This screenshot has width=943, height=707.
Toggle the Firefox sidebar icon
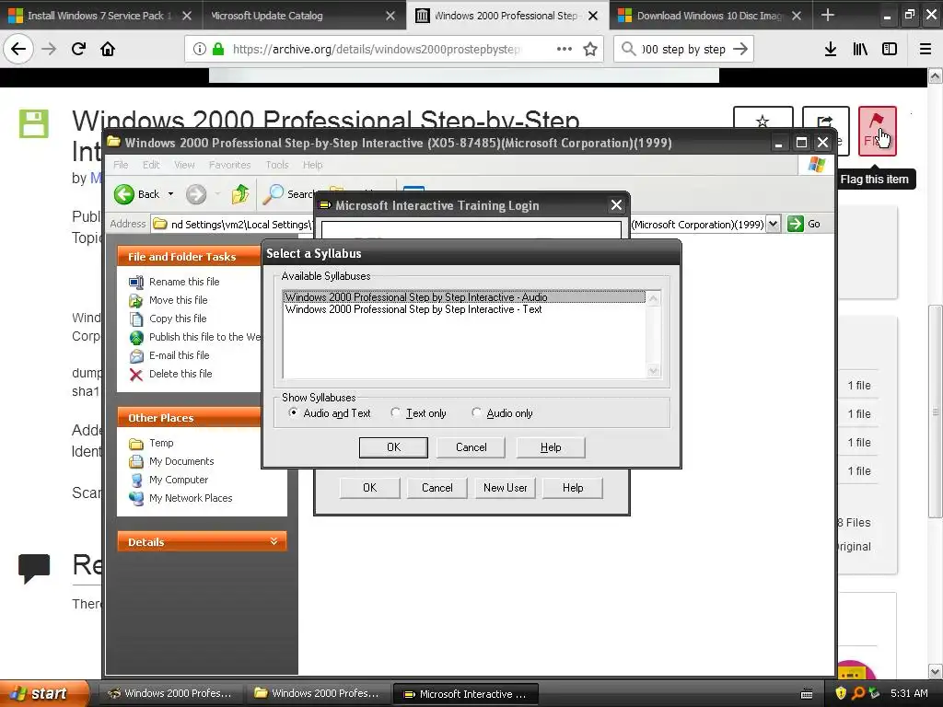point(890,49)
